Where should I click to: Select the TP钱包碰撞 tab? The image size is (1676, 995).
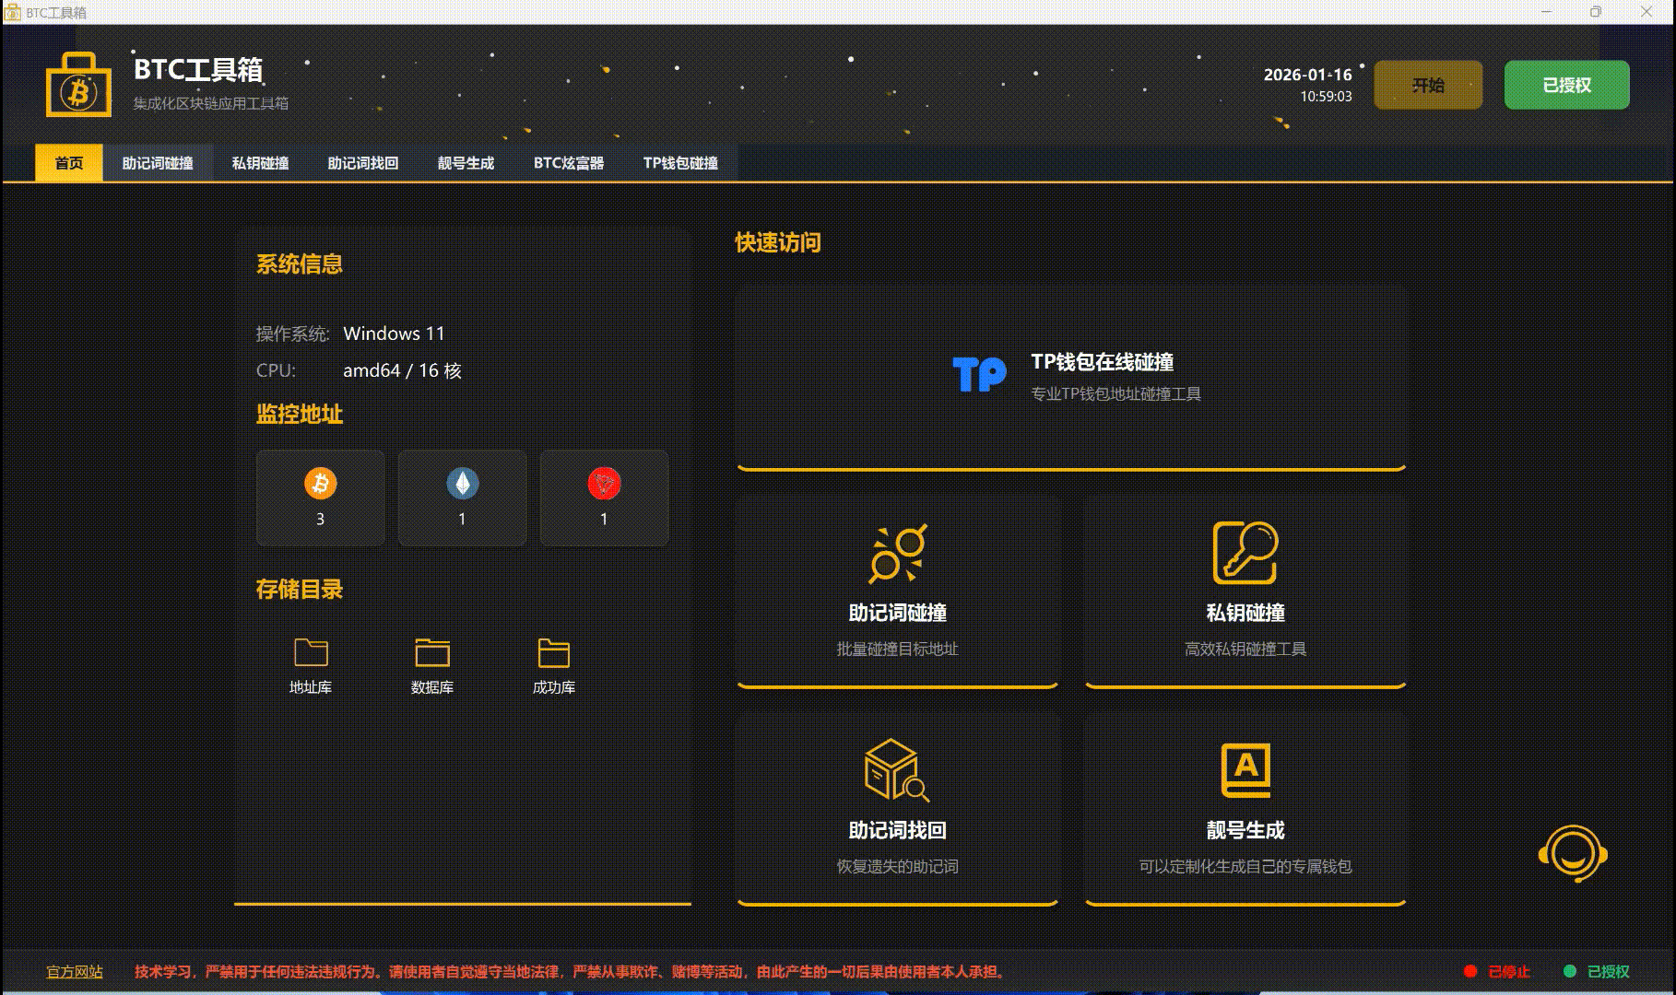(680, 163)
